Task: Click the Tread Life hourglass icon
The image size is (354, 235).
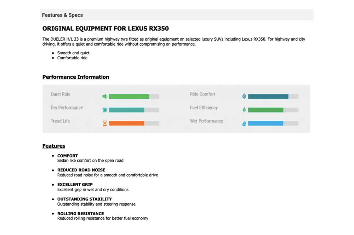Action: click(x=105, y=123)
